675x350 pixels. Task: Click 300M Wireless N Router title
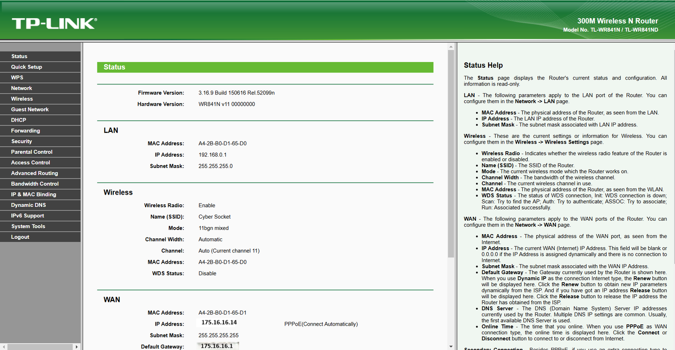point(618,21)
